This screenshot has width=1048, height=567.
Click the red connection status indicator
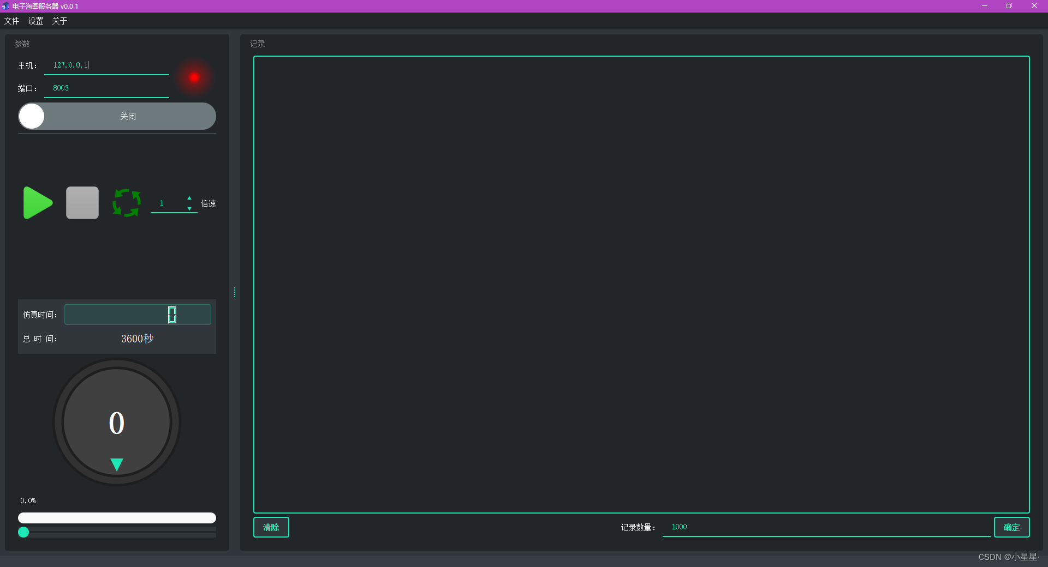[194, 77]
